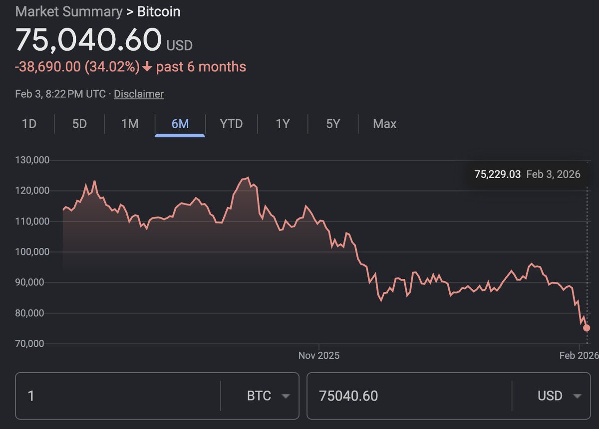This screenshot has height=429, width=599.
Task: Select the 1D time range tab
Action: point(29,124)
